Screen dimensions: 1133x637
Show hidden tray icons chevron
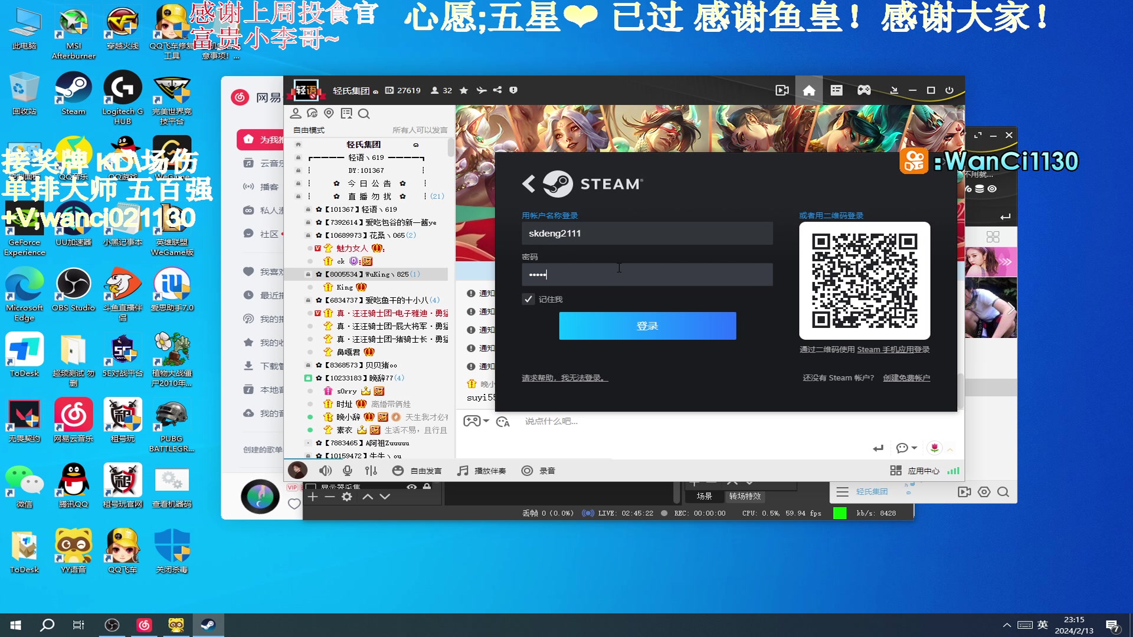pos(1007,625)
